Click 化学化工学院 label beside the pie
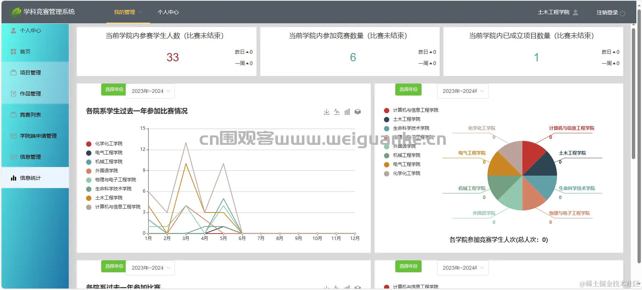Image resolution: width=642 pixels, height=290 pixels. [x=481, y=128]
